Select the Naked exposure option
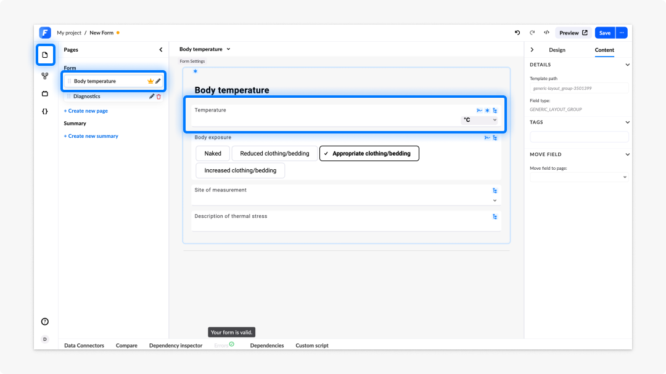Screen dimensions: 666x374 click(213, 153)
